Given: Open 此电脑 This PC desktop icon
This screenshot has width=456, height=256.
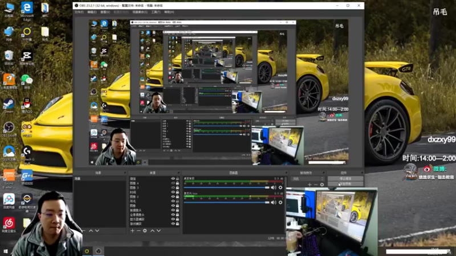Looking at the screenshot, I should (x=9, y=10).
